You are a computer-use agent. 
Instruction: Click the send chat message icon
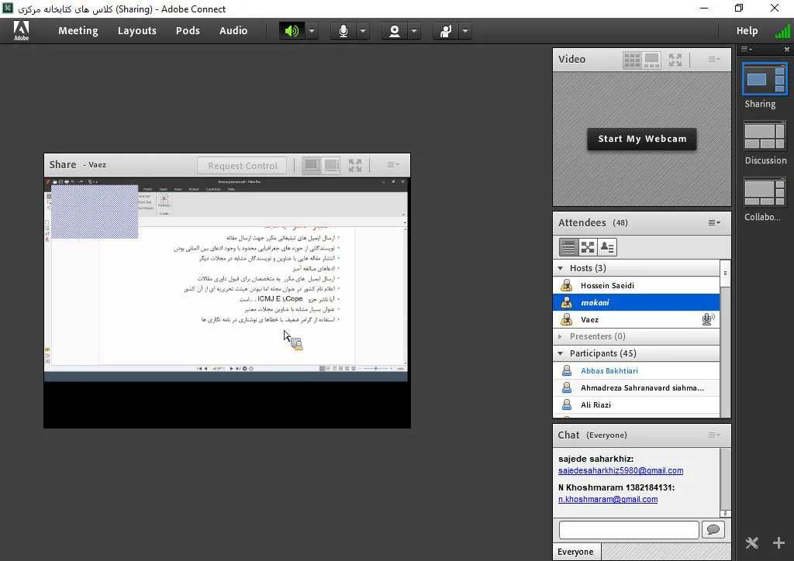713,530
